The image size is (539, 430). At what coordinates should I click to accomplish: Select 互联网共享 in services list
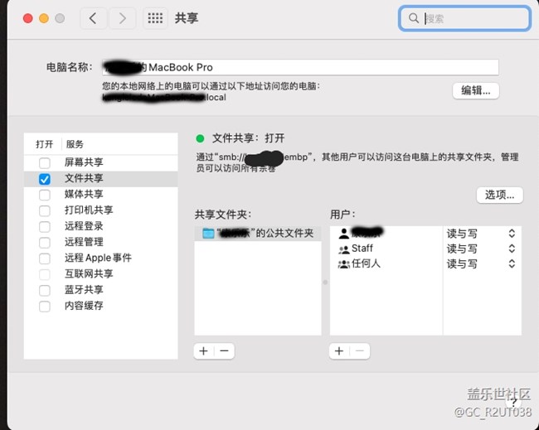tap(89, 274)
